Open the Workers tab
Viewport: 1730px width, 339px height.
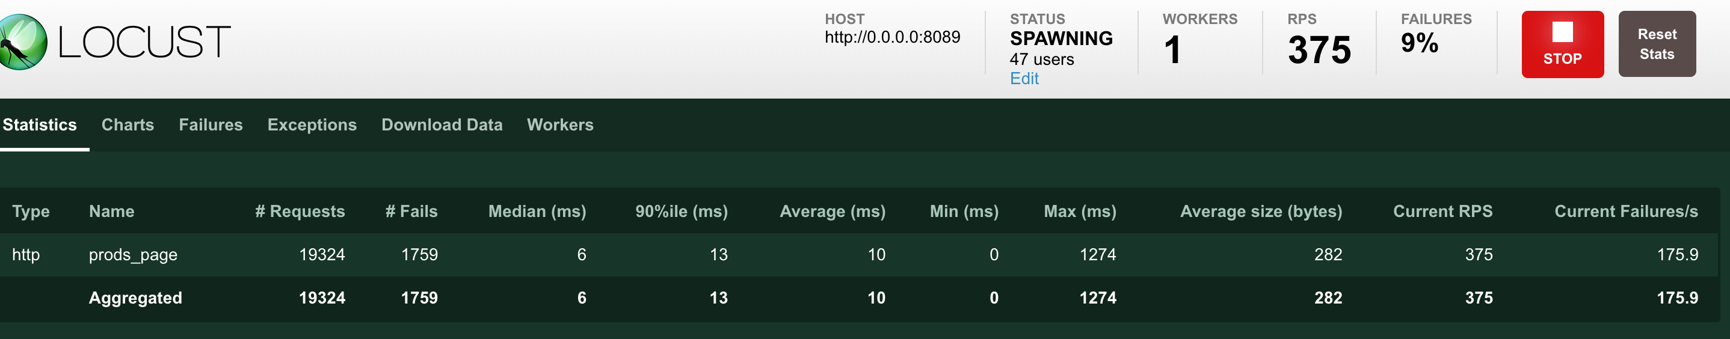pos(560,125)
